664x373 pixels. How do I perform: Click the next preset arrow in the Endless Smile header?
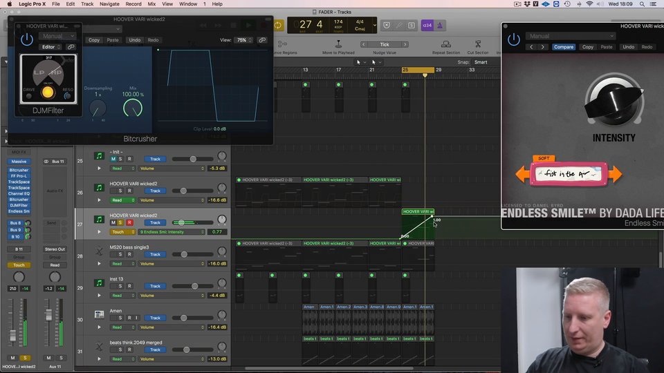point(542,47)
